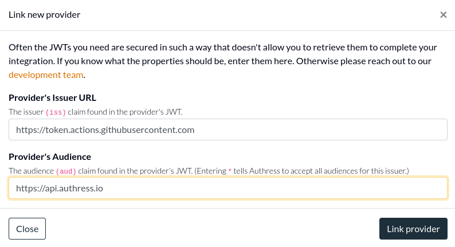Click the red asterisk wildcard code
The width and height of the screenshot is (455, 247).
pyautogui.click(x=230, y=171)
